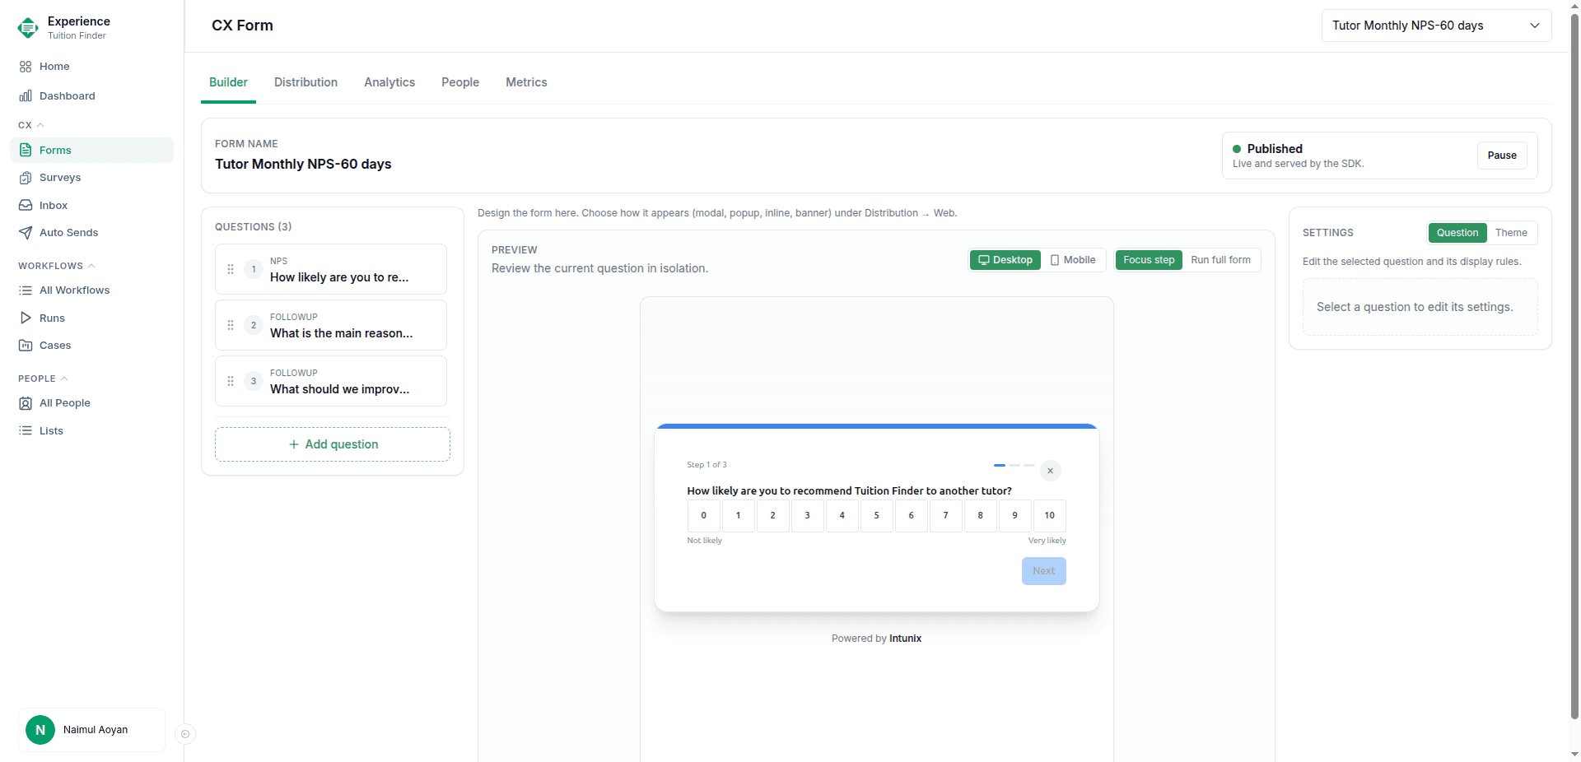Image resolution: width=1581 pixels, height=762 pixels.
Task: Add a new question
Action: coord(333,444)
